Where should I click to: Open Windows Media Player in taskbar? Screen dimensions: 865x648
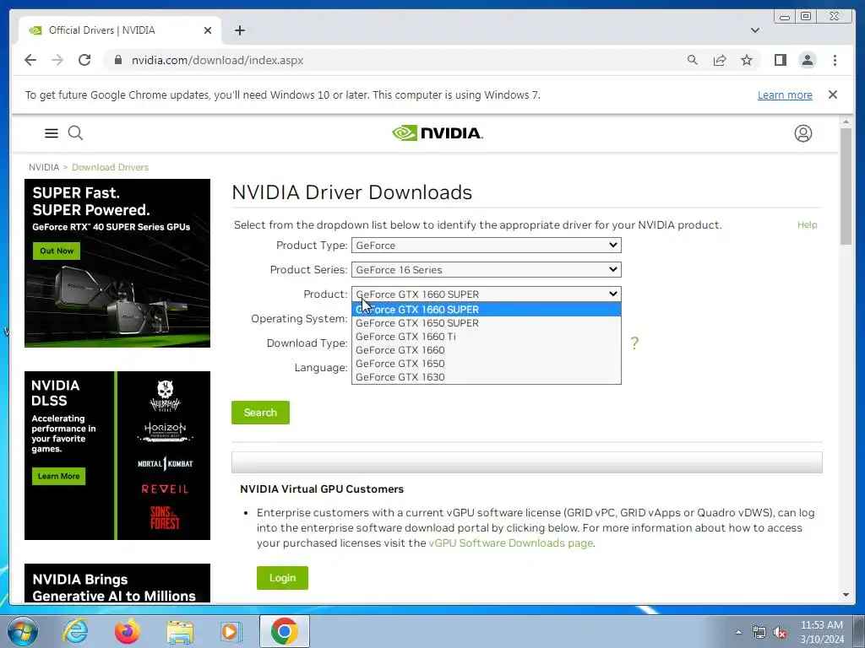point(231,631)
